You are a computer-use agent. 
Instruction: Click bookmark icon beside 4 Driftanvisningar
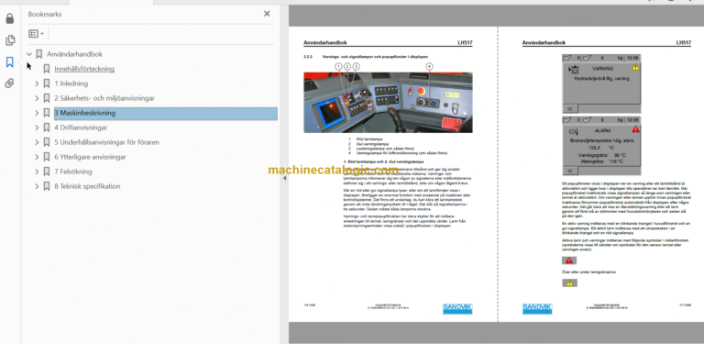[47, 128]
